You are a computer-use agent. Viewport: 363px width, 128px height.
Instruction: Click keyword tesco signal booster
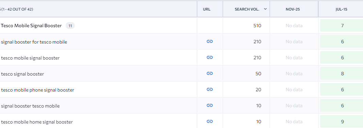(22, 74)
